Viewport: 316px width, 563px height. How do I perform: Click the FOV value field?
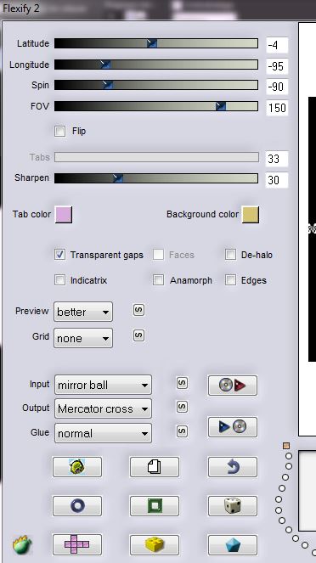pos(277,108)
